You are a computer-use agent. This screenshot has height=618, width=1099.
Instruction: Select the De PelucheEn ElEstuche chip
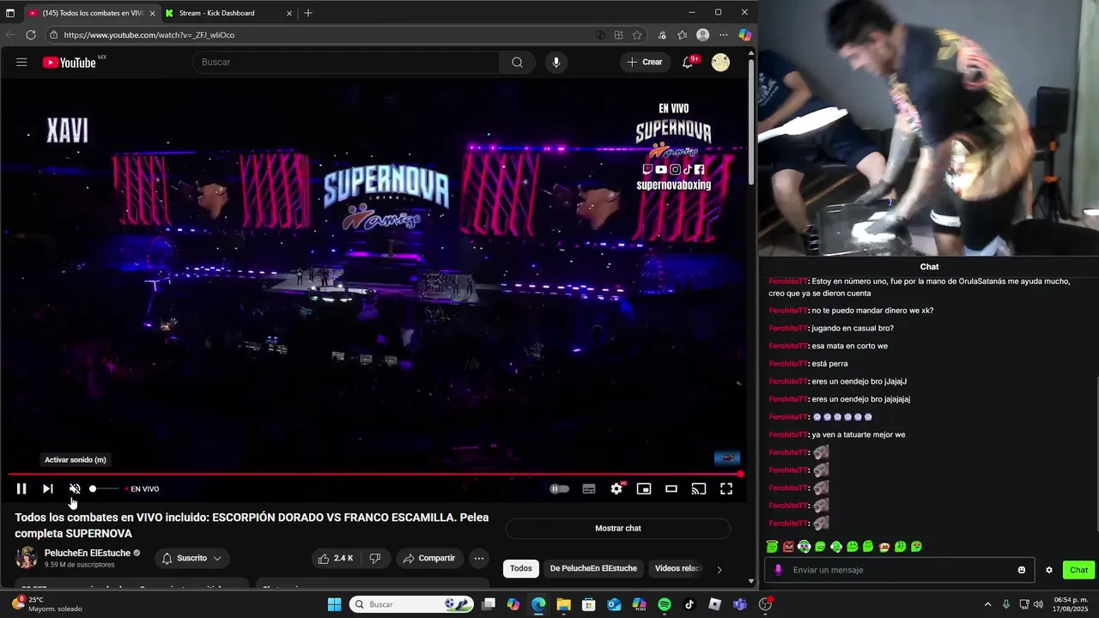pos(593,568)
